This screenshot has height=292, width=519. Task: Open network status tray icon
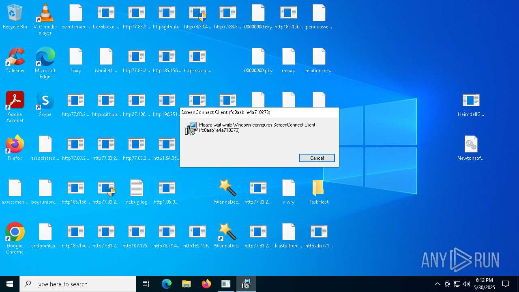point(457,284)
